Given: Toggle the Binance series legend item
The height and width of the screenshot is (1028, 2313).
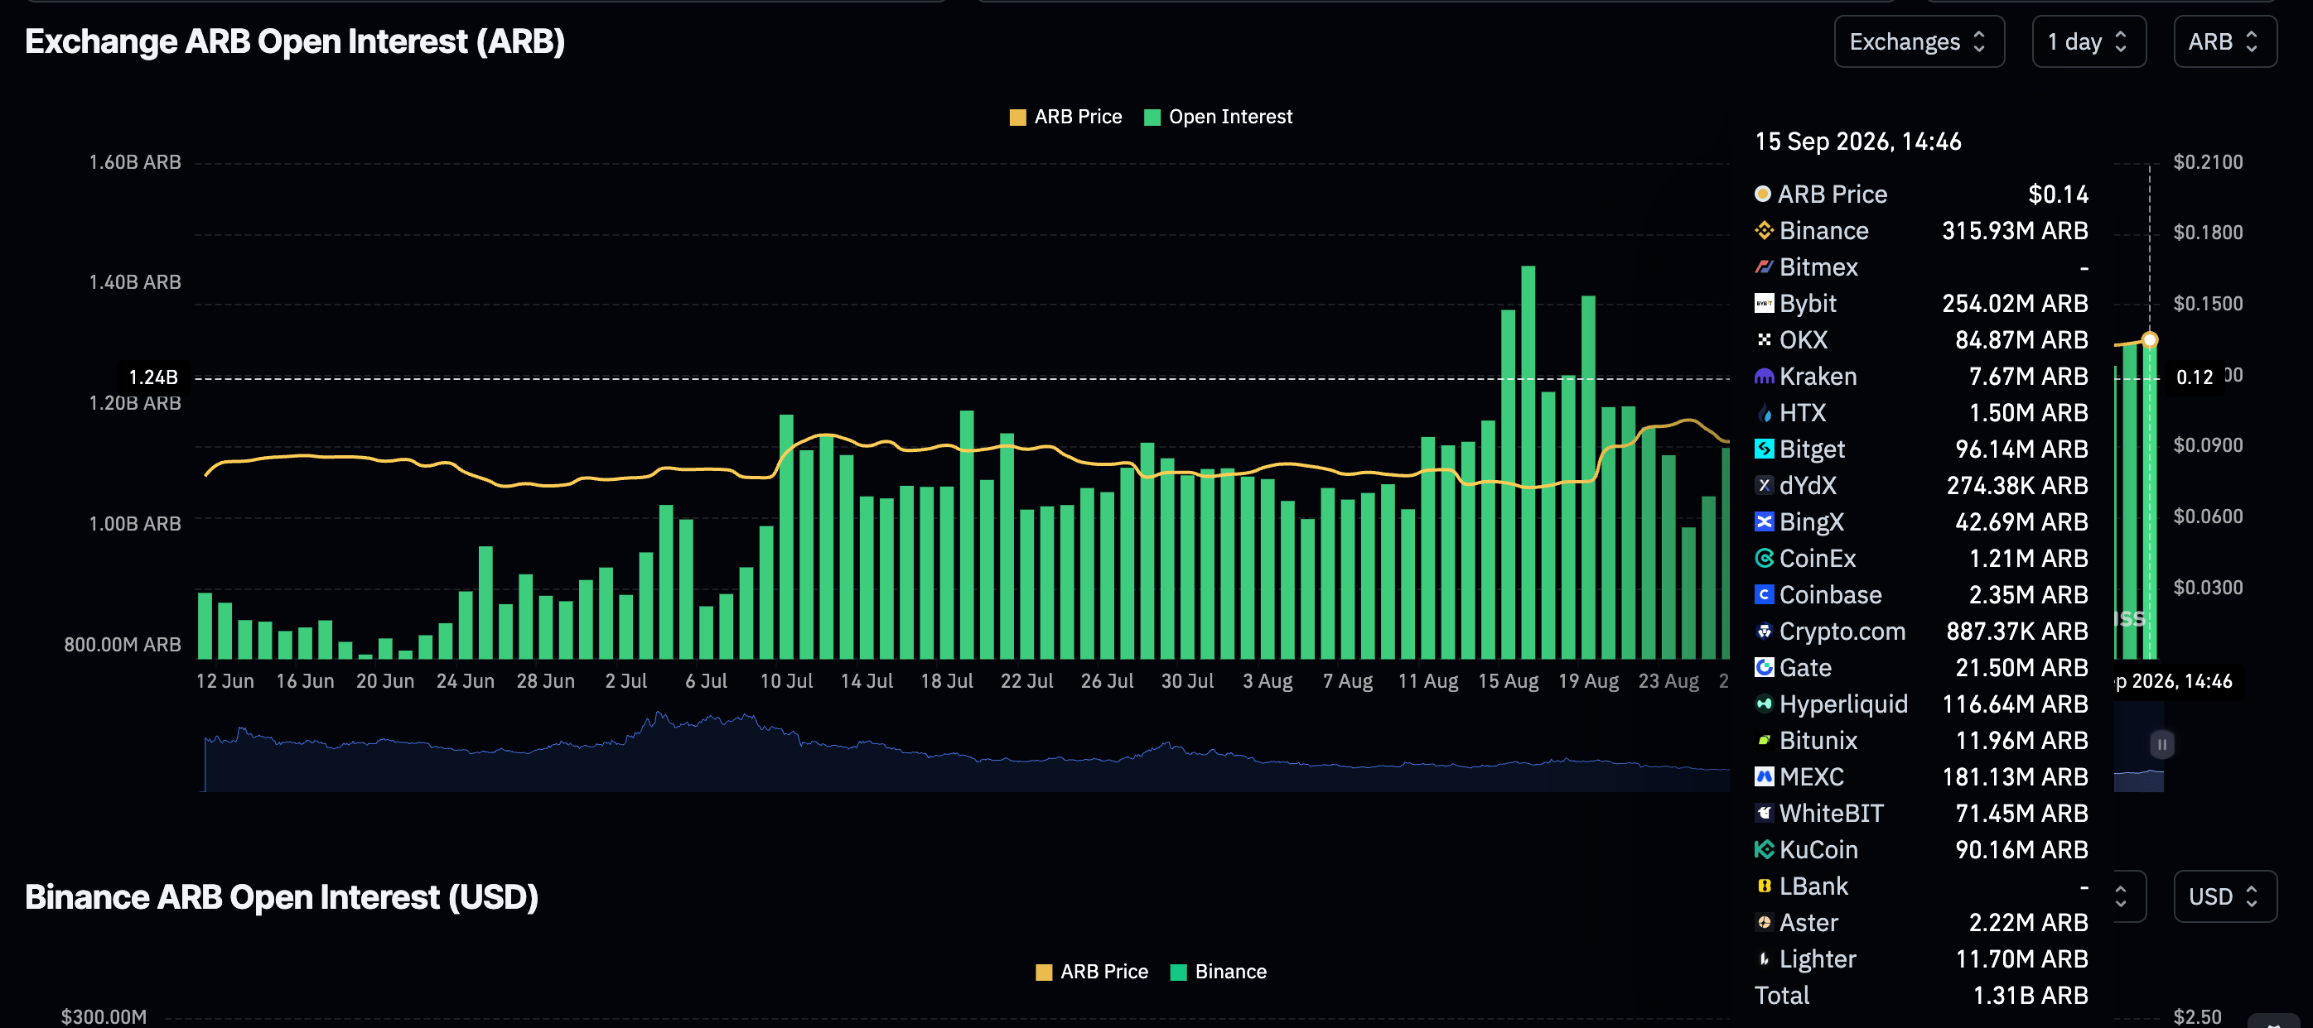Looking at the screenshot, I should click(x=1219, y=972).
